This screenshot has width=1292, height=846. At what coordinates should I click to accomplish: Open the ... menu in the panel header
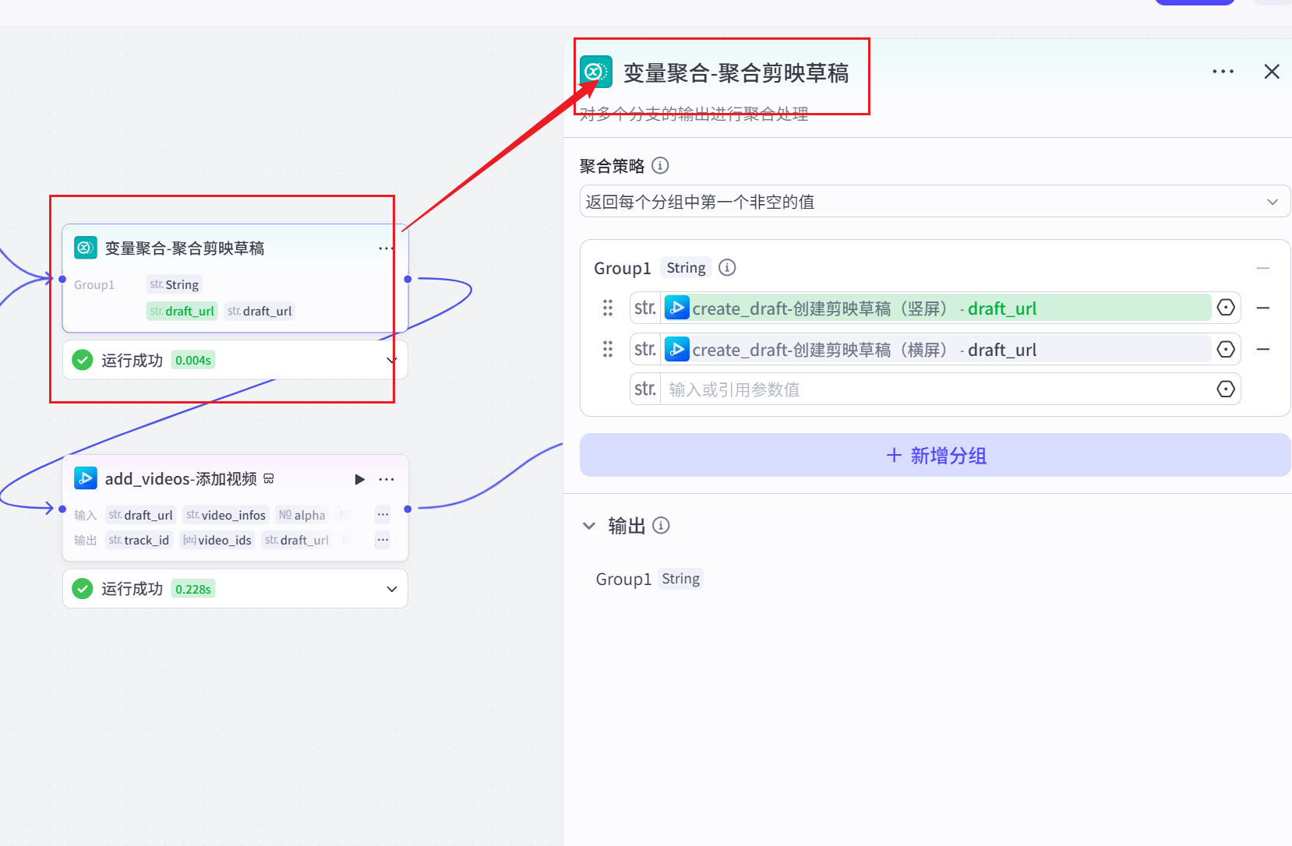click(x=1223, y=71)
